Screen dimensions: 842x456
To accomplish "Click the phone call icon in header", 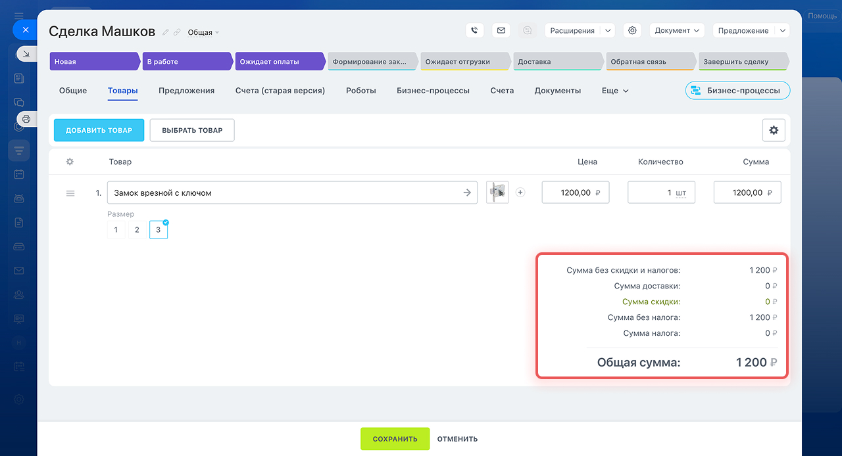I will tap(474, 30).
